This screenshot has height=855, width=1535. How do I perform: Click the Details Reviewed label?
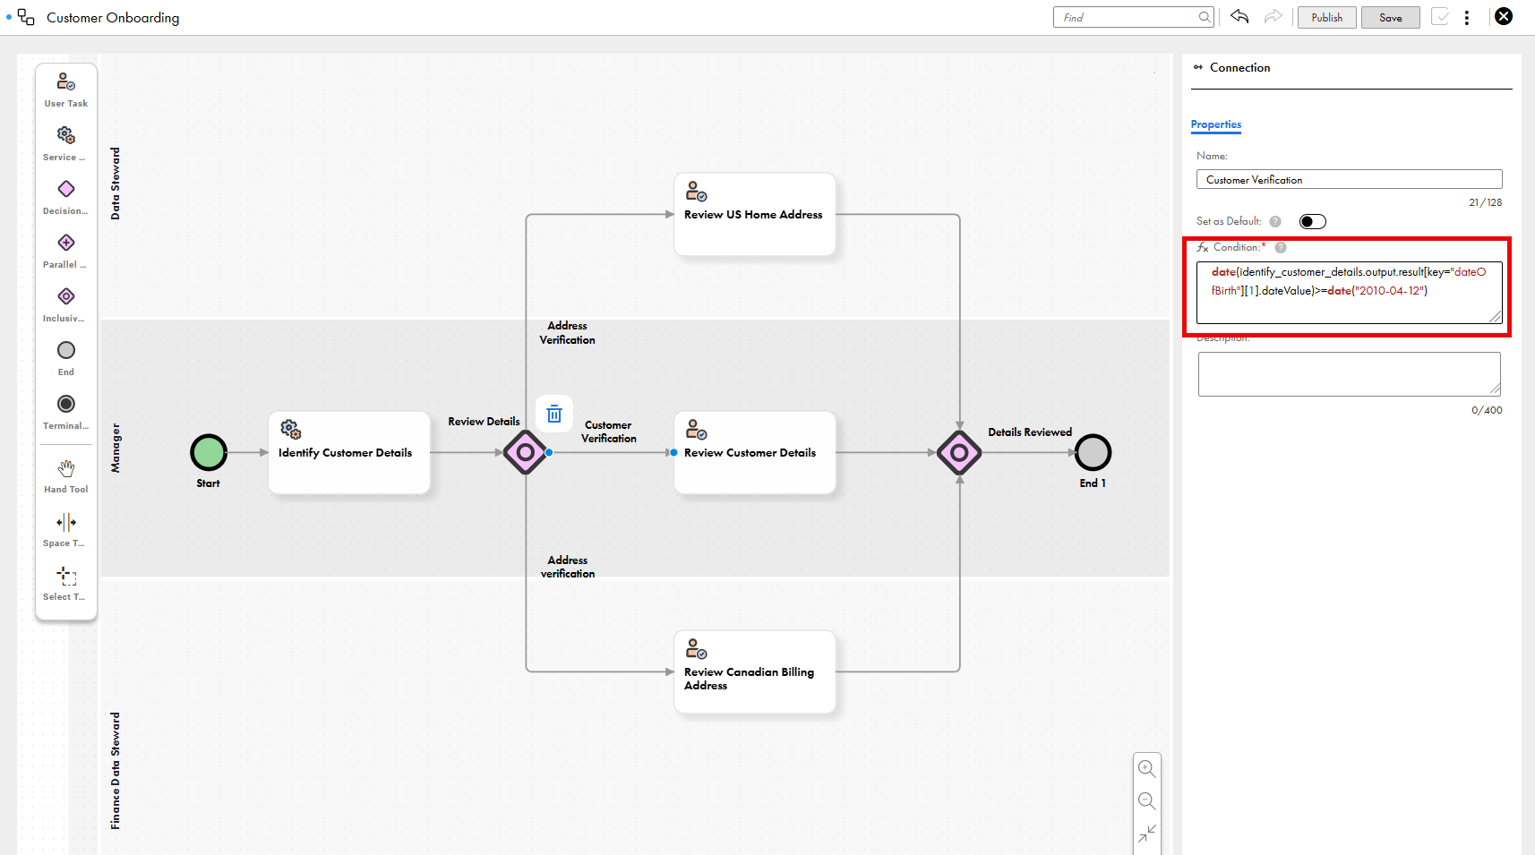[x=1030, y=432]
